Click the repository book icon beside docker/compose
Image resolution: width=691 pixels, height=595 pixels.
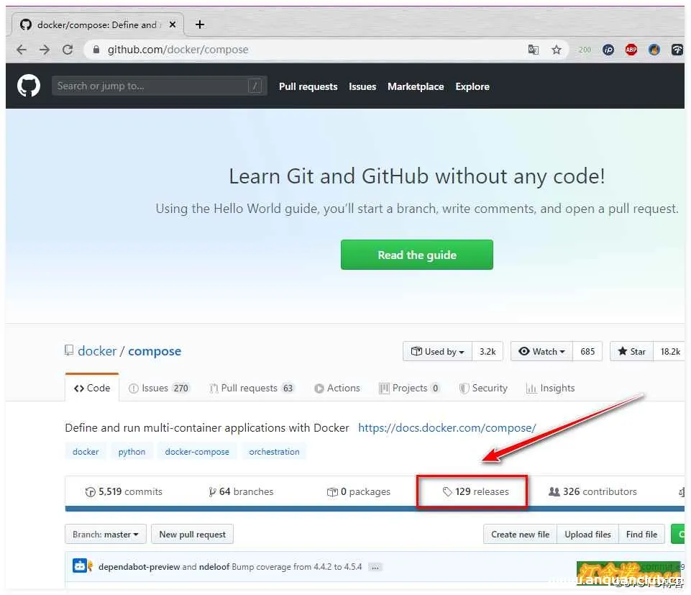[x=69, y=350]
